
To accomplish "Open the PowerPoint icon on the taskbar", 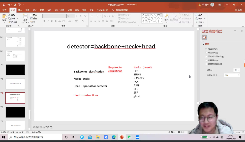I will tap(121, 137).
